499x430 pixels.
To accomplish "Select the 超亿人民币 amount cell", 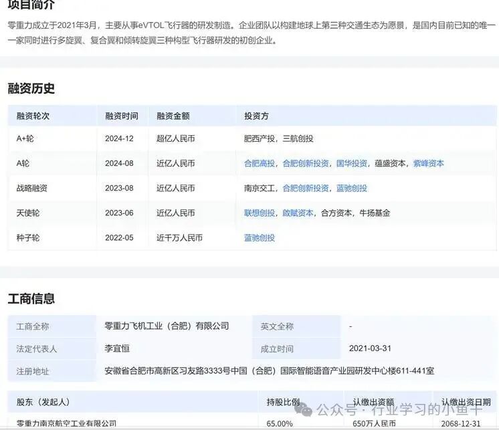I will tap(176, 138).
